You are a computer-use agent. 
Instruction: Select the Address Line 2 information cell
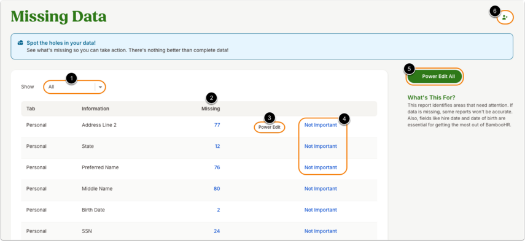click(x=99, y=125)
